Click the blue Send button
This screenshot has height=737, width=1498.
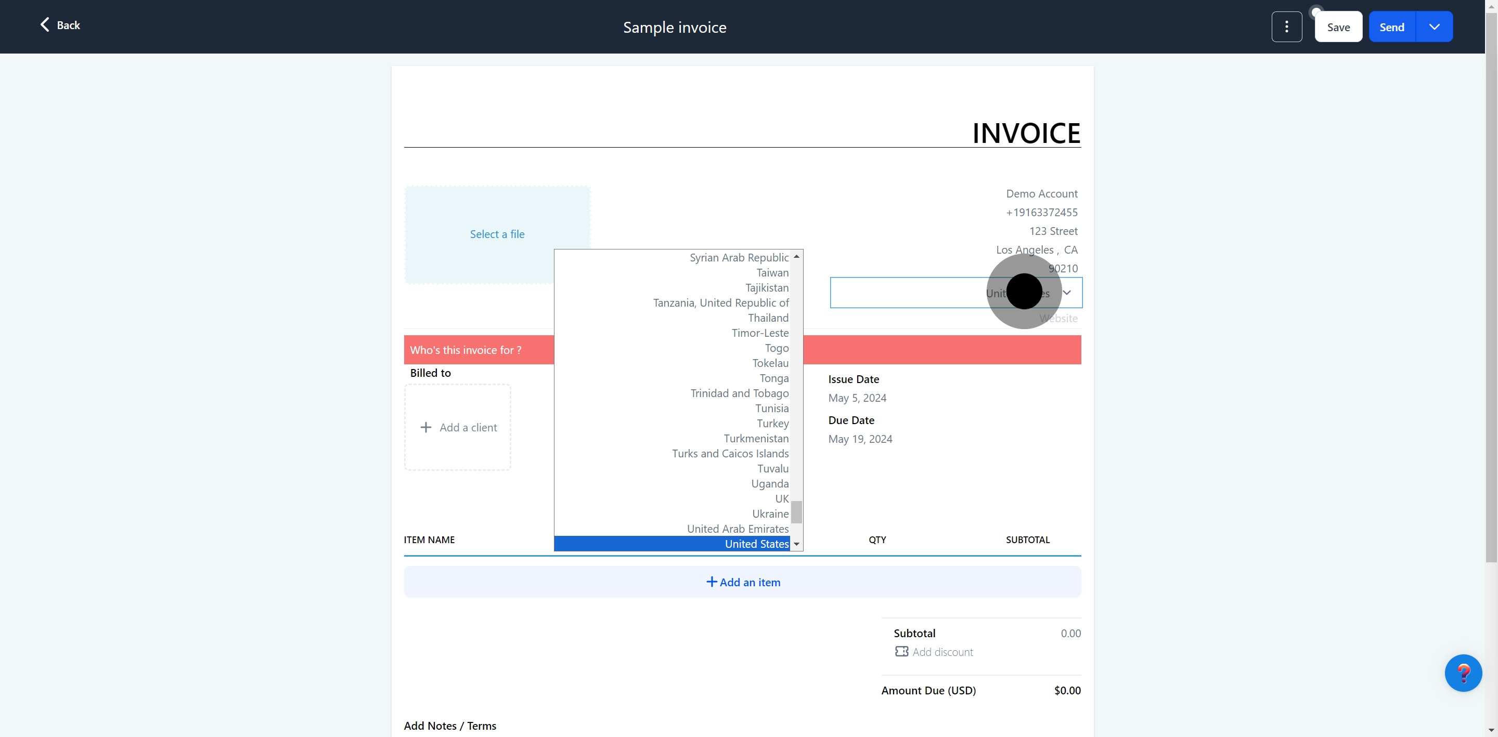pyautogui.click(x=1391, y=27)
